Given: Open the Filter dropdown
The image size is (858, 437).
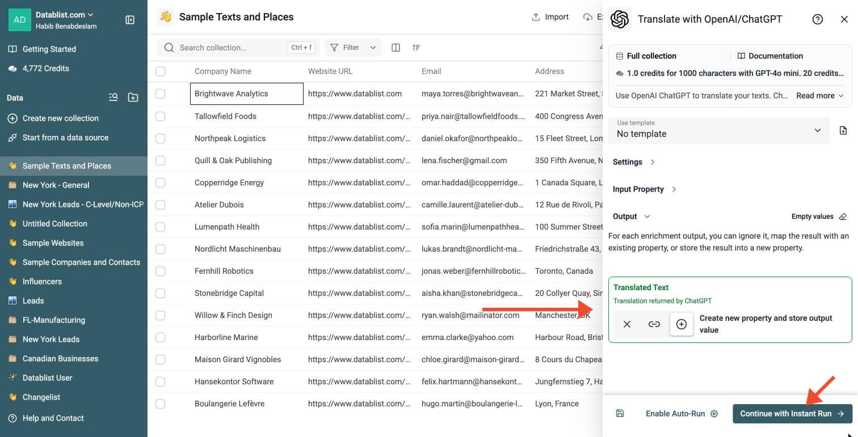Looking at the screenshot, I should coord(353,48).
